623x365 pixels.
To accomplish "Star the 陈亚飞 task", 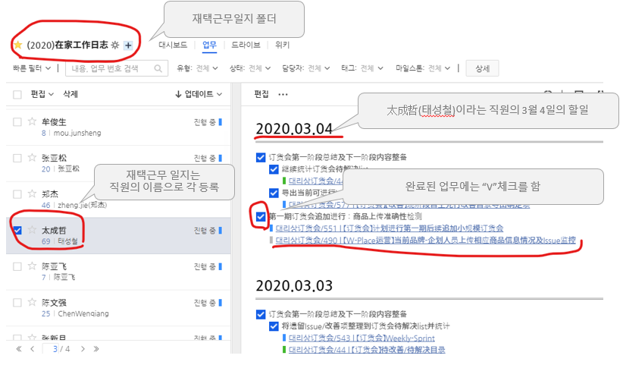I will click(32, 266).
